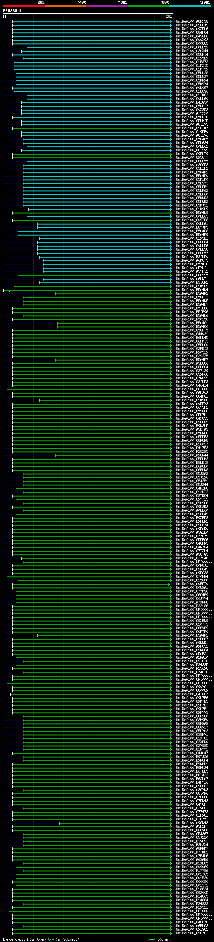
Task: Select the UniRef100_Q6CVW0 label
Action: pyautogui.click(x=192, y=830)
